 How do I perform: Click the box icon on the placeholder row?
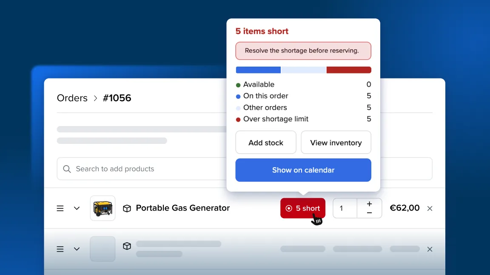127,246
